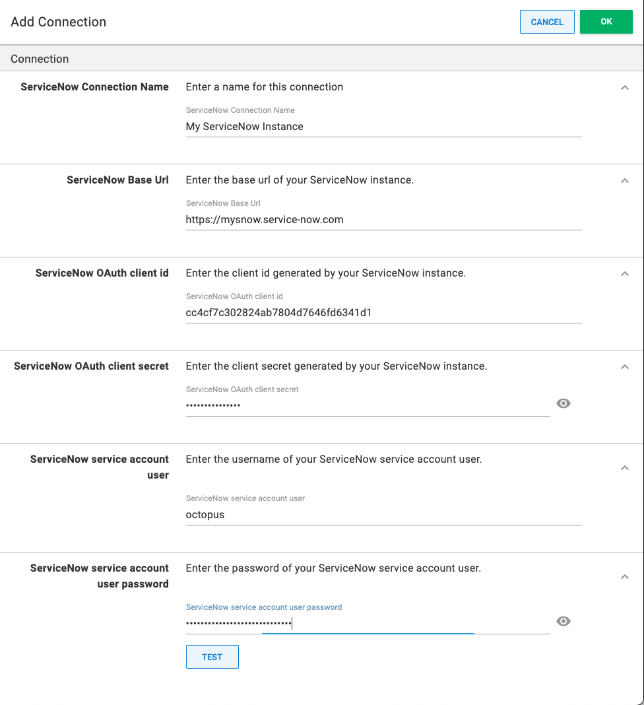Collapse the service account user password section
The width and height of the screenshot is (644, 705).
[x=624, y=576]
